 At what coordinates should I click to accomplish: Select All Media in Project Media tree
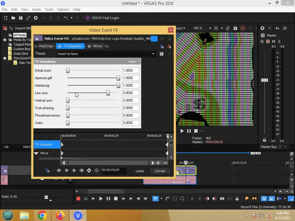[20, 35]
